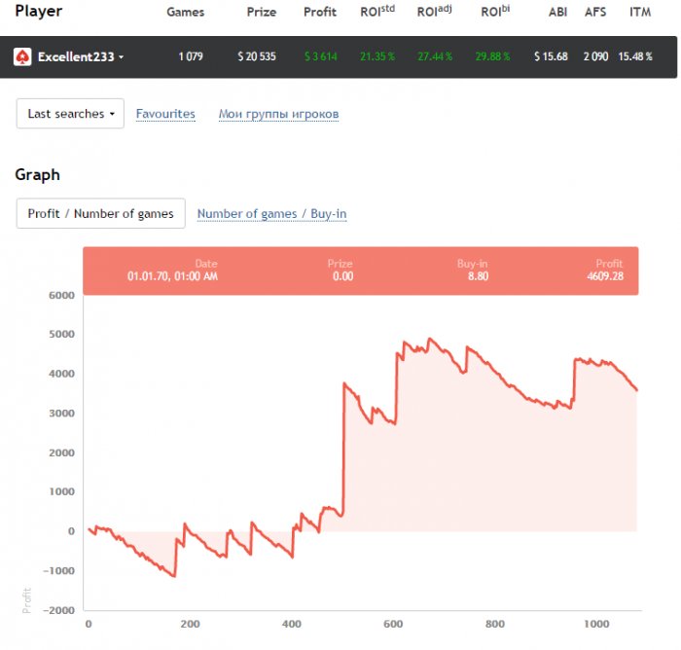Open the Last searches dropdown
The width and height of the screenshot is (681, 650).
point(70,114)
